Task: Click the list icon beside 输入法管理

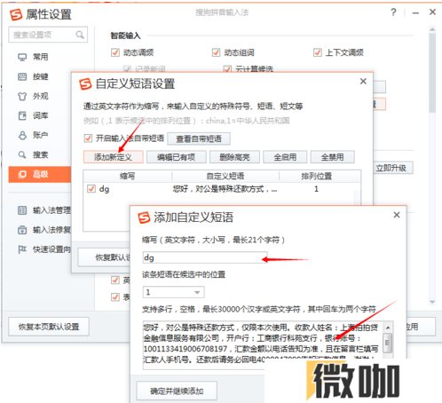Action: (22, 210)
